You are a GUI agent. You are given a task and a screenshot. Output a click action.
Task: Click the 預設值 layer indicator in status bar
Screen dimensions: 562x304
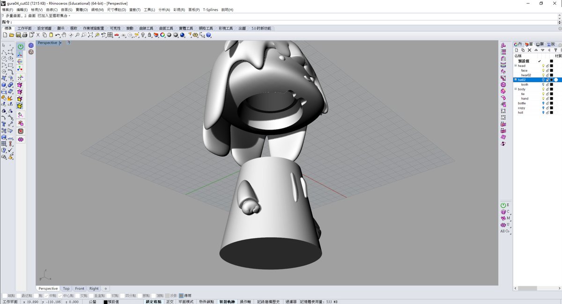tap(111, 302)
